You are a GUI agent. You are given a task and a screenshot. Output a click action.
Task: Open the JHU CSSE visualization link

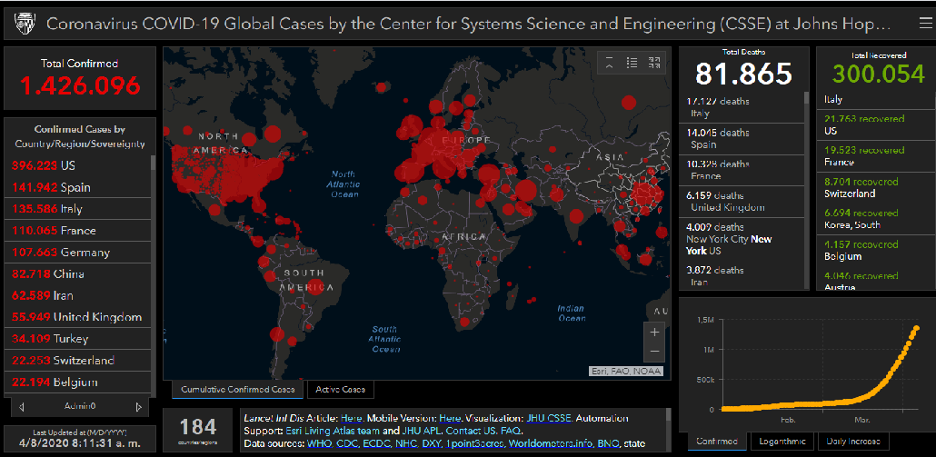tap(549, 418)
